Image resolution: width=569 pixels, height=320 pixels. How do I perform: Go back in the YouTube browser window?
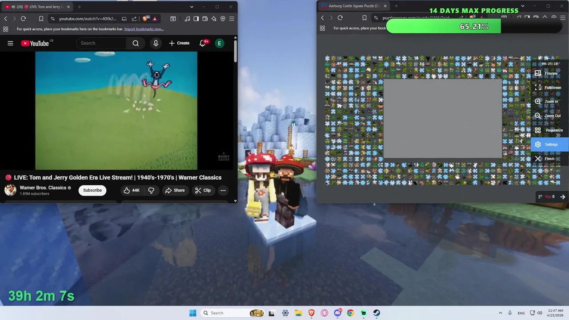(5, 19)
